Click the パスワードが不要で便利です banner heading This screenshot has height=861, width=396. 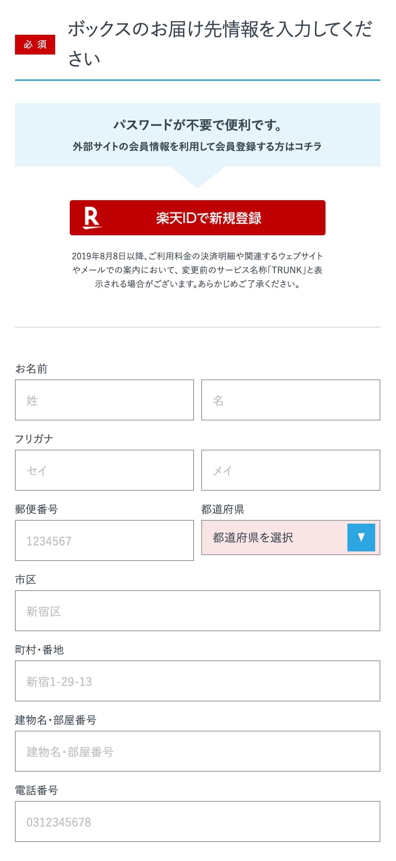coord(198,125)
